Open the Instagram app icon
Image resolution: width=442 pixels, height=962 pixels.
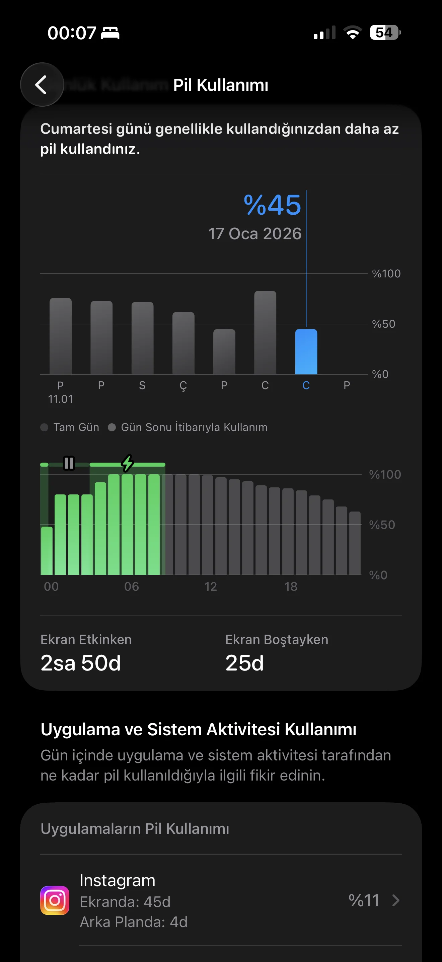tap(55, 900)
